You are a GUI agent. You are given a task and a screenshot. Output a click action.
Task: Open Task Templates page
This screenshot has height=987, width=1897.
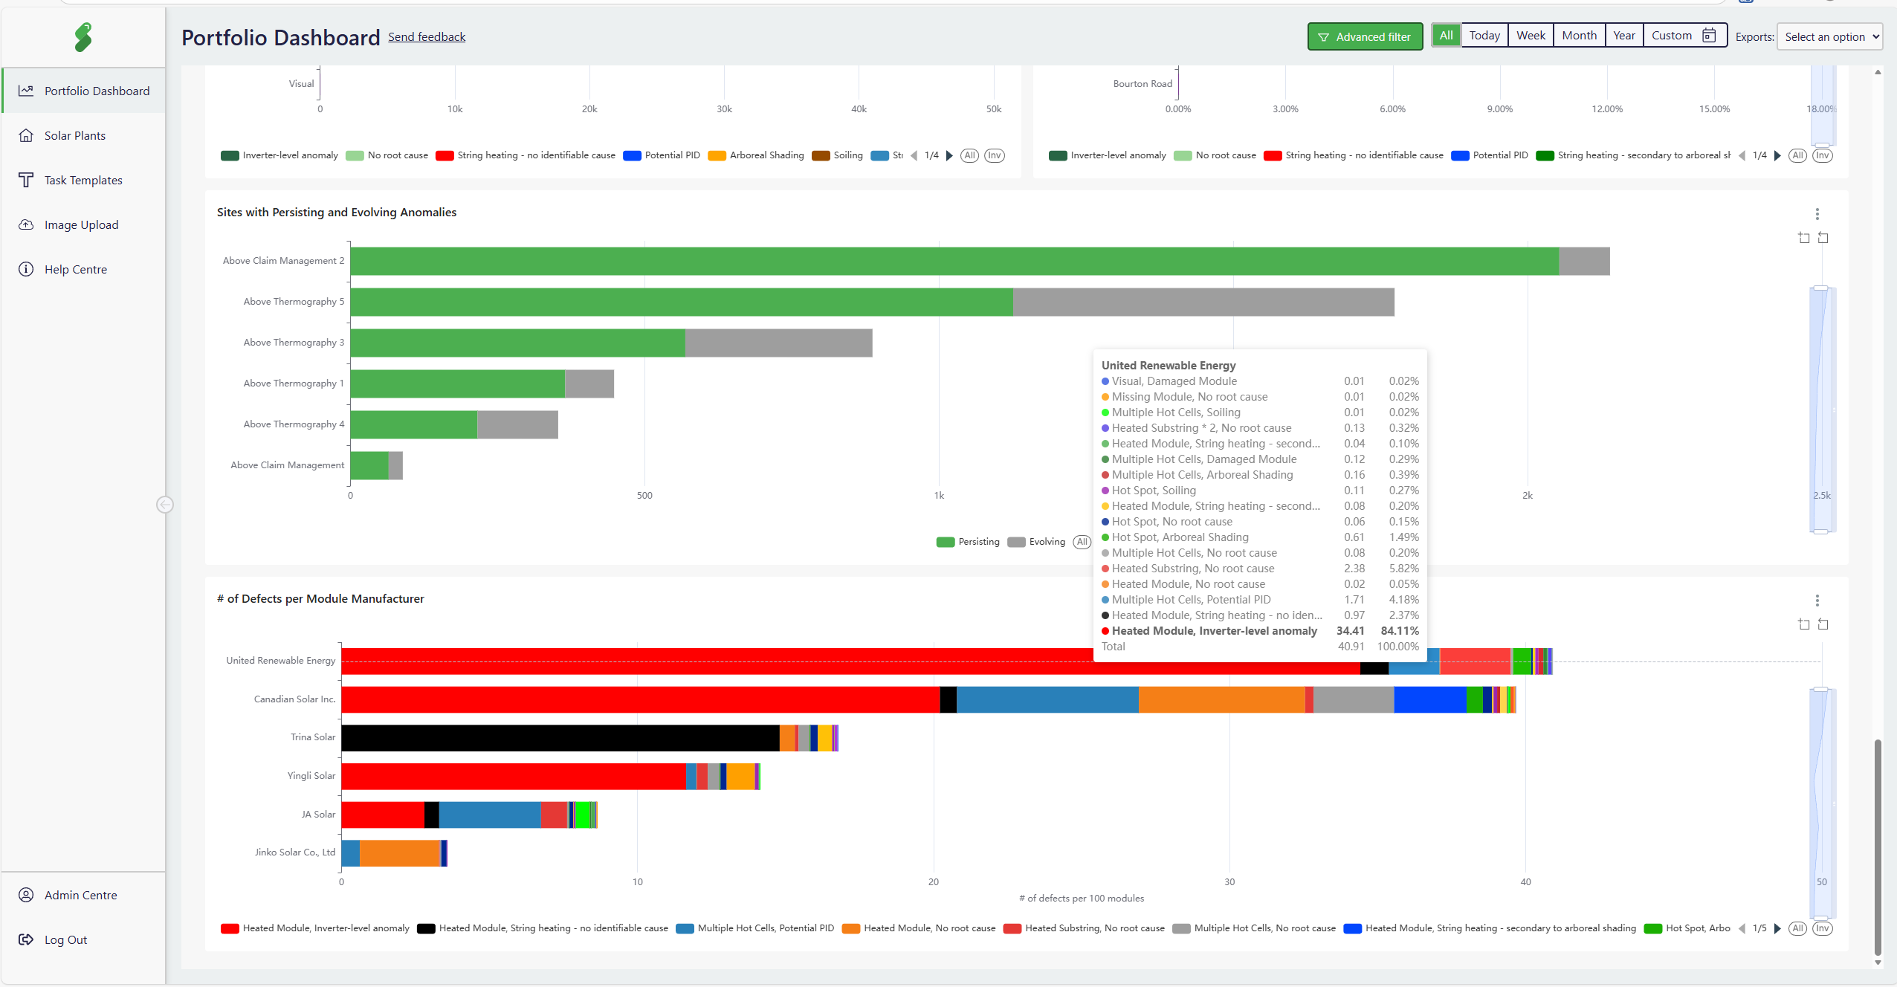pyautogui.click(x=83, y=180)
